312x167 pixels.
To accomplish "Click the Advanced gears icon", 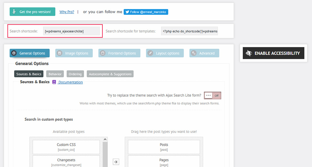I will pos(194,53).
